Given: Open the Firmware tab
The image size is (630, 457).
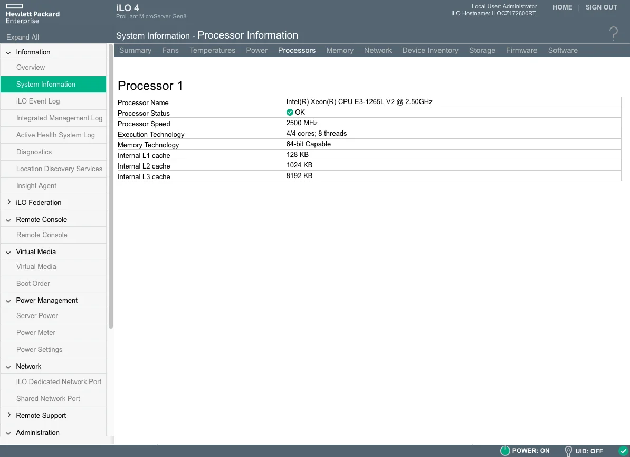Looking at the screenshot, I should tap(521, 50).
